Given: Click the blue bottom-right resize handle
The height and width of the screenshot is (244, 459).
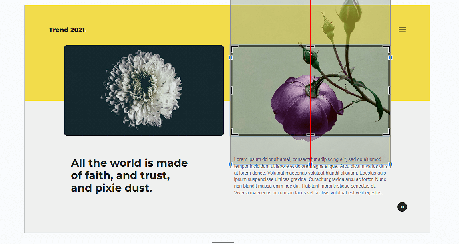Looking at the screenshot, I should 390,164.
